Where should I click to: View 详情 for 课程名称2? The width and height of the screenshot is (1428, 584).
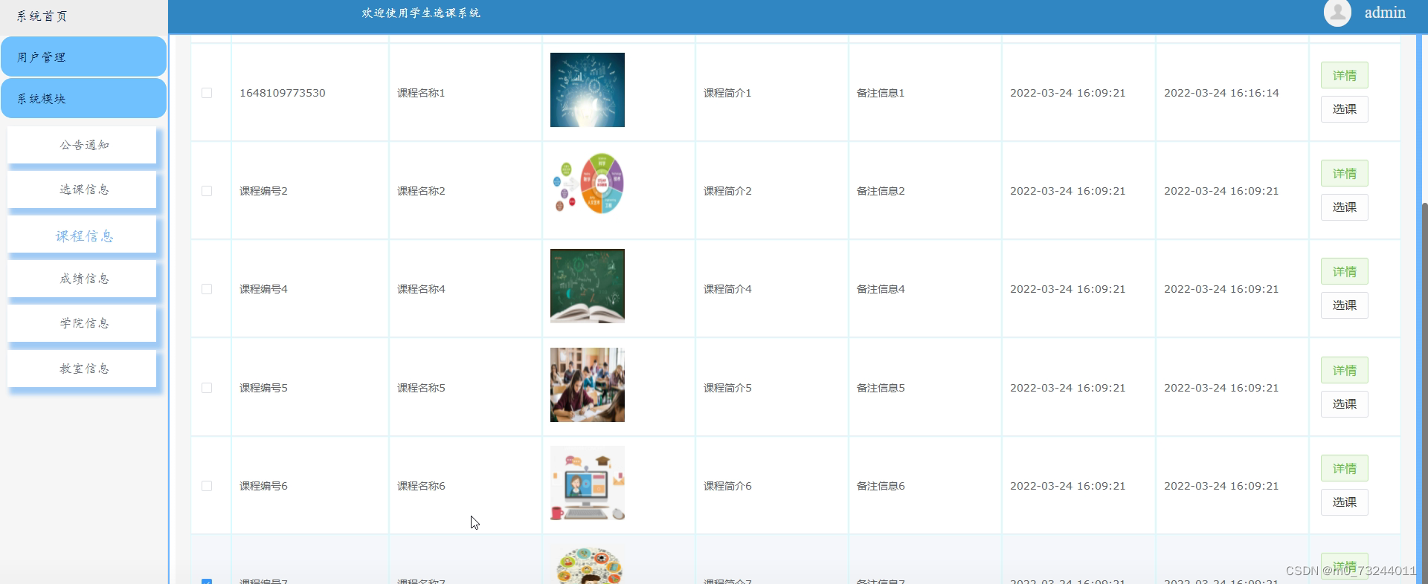(x=1345, y=173)
